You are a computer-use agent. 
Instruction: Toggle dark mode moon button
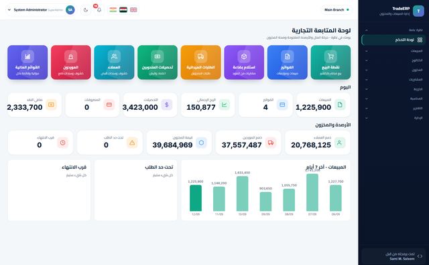pyautogui.click(x=86, y=10)
